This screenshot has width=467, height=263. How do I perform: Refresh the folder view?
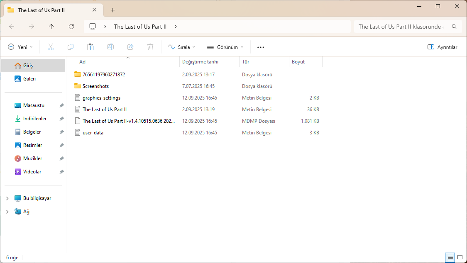[71, 27]
